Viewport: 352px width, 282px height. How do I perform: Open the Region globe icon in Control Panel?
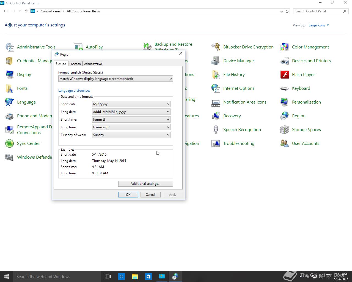[285, 116]
